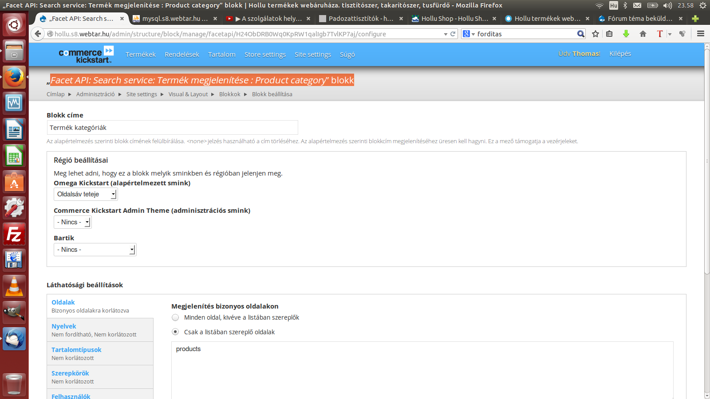
Task: Click the Firefox launcher icon
Action: point(14,77)
